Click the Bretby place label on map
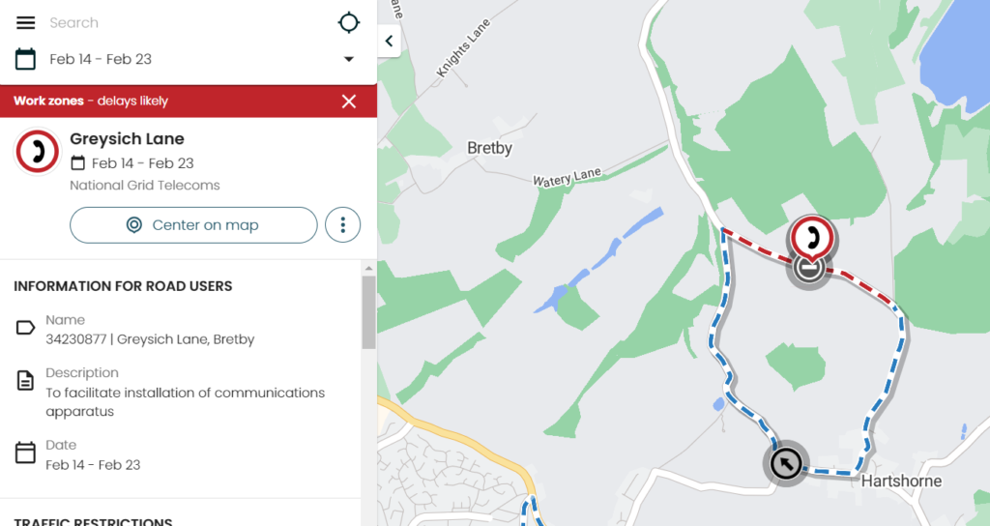The height and width of the screenshot is (526, 990). click(x=489, y=149)
